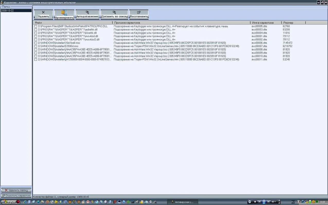Screen dimensions: 328x205
Task: Select the 2008-10-22 quarantine folder
Action: pyautogui.click(x=16, y=11)
